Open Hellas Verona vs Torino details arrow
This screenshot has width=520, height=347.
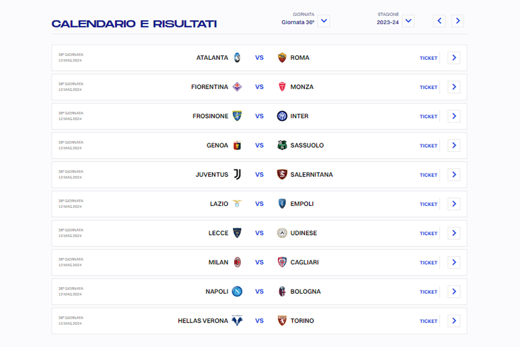coord(454,321)
